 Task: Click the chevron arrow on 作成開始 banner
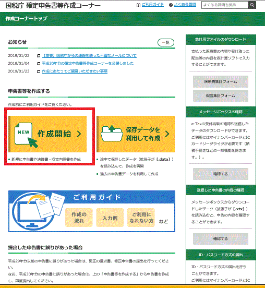coord(79,134)
